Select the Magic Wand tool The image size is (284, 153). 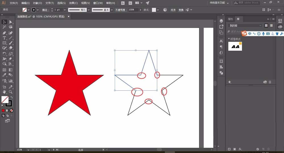[x=4, y=27]
